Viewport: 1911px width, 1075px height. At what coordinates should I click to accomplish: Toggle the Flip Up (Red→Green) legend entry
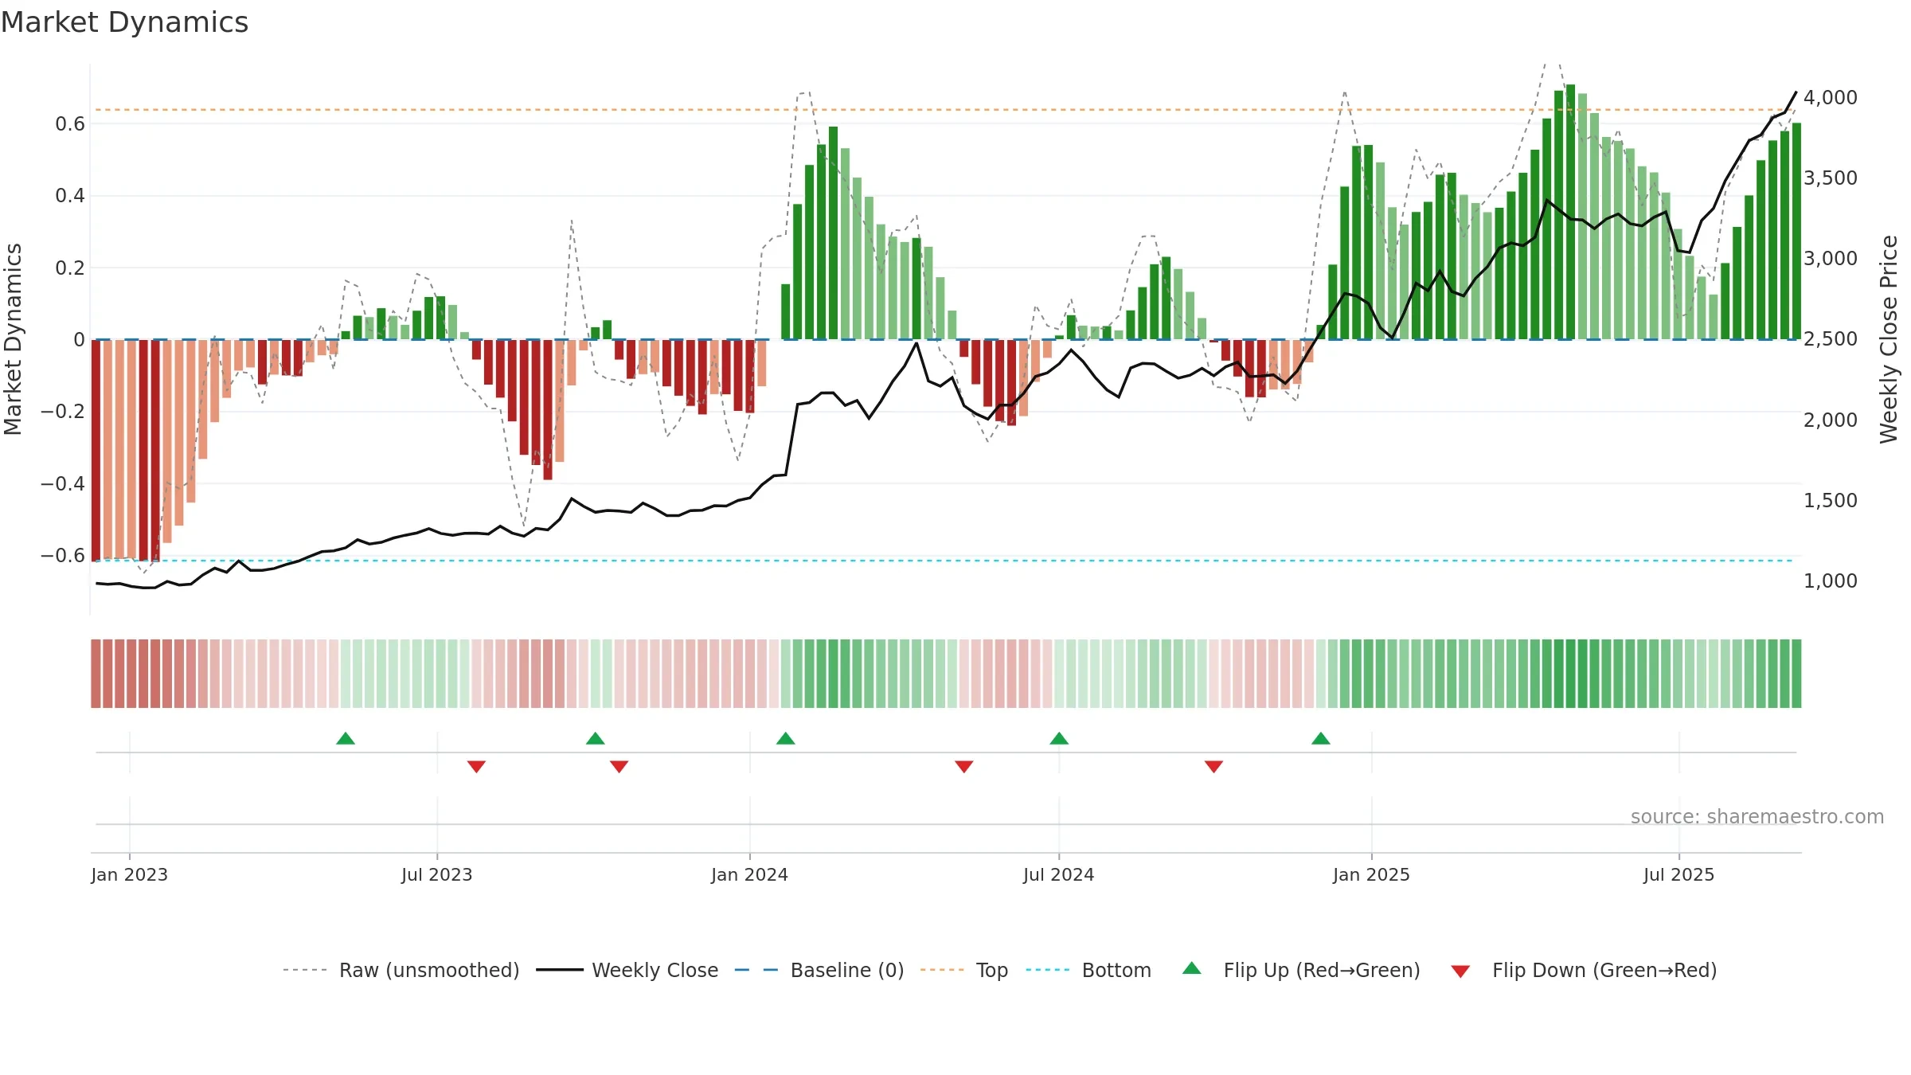pos(1301,970)
